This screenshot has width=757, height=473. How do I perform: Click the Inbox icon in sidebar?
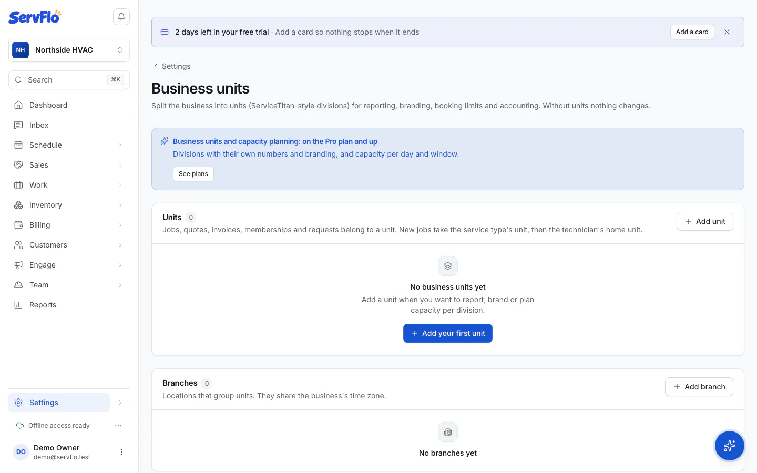pyautogui.click(x=18, y=125)
